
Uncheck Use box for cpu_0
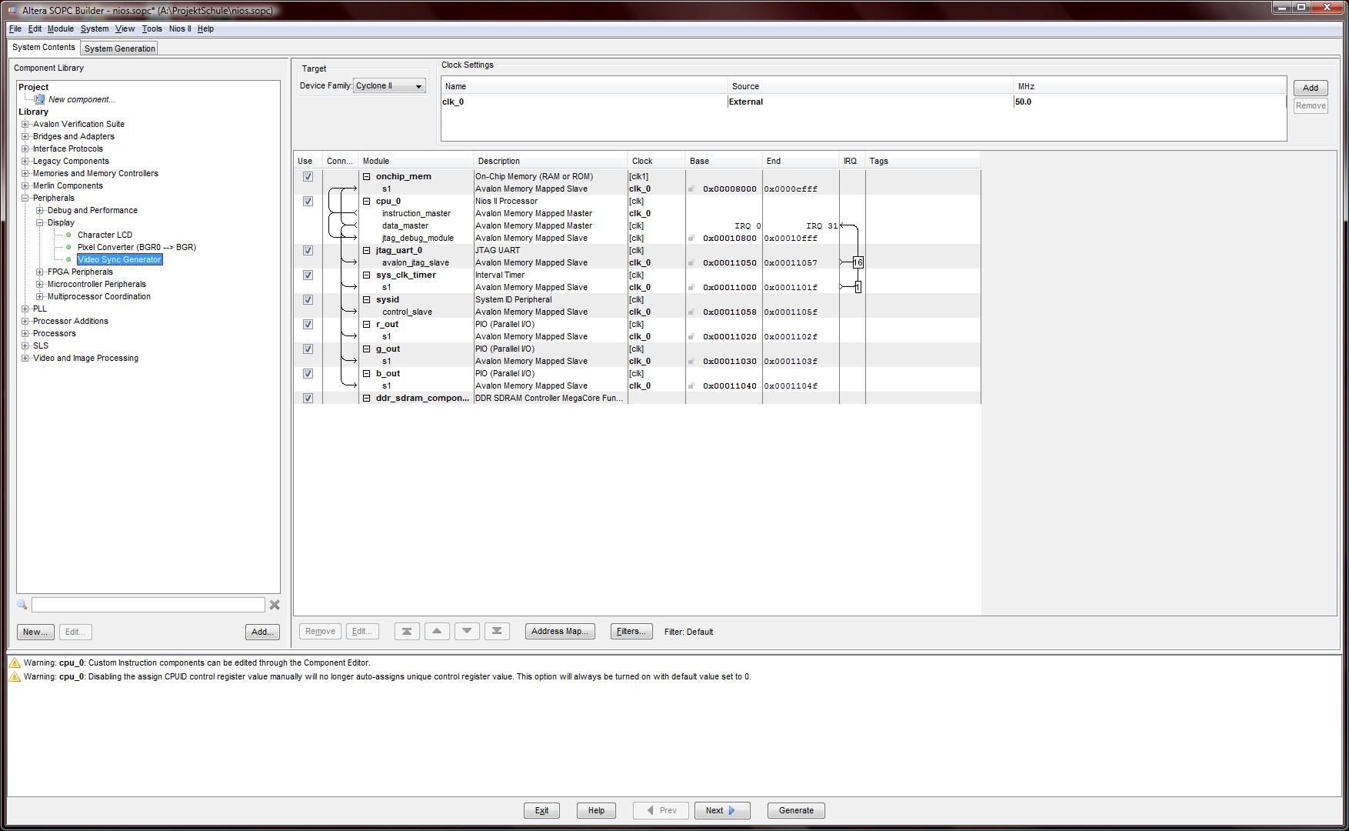coord(308,201)
